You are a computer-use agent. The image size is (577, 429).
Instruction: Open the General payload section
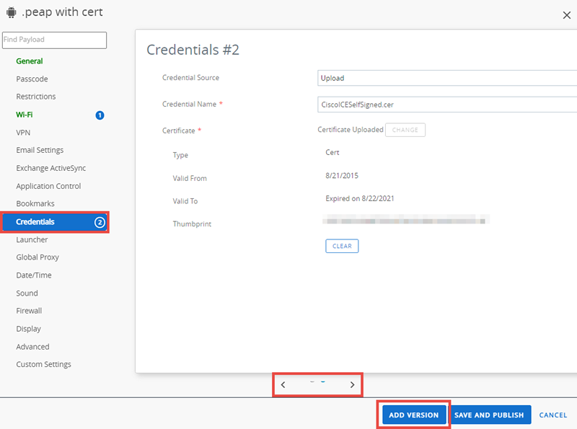tap(30, 61)
